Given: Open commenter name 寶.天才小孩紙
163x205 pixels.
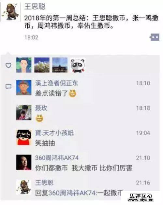Looking at the screenshot, I should [54, 133].
